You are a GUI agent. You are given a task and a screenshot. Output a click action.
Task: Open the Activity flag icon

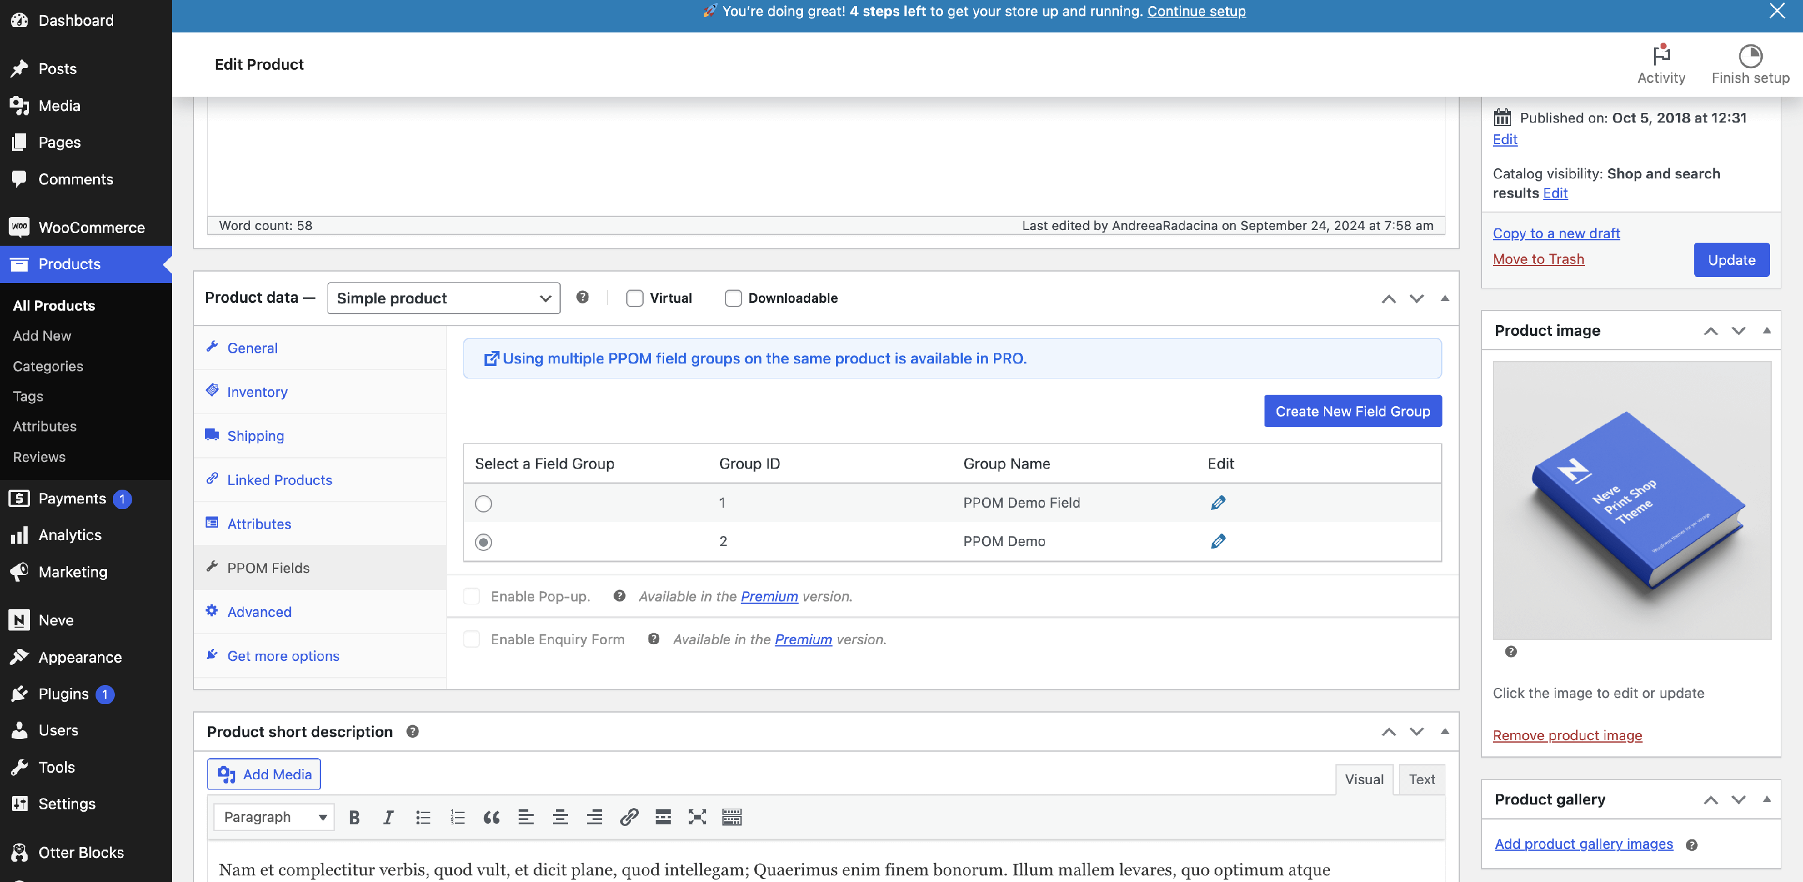(1661, 55)
